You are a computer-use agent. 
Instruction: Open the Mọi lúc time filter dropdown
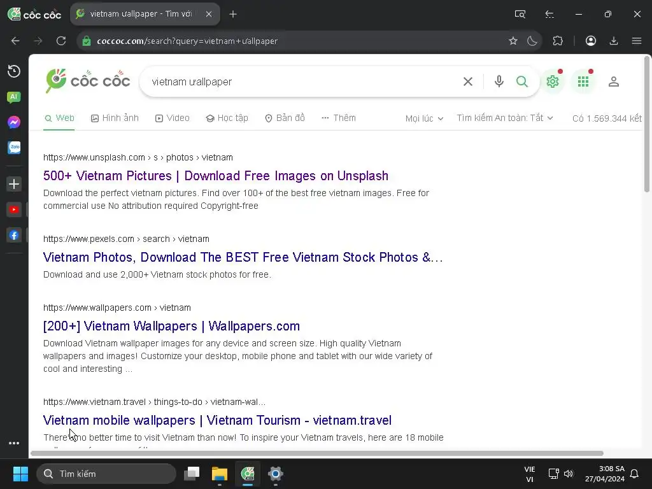coord(424,118)
